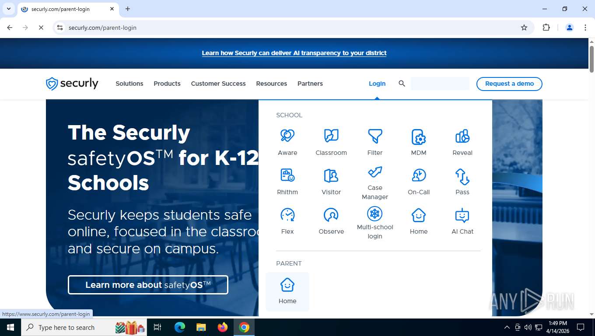Stop loading the page

point(41,28)
